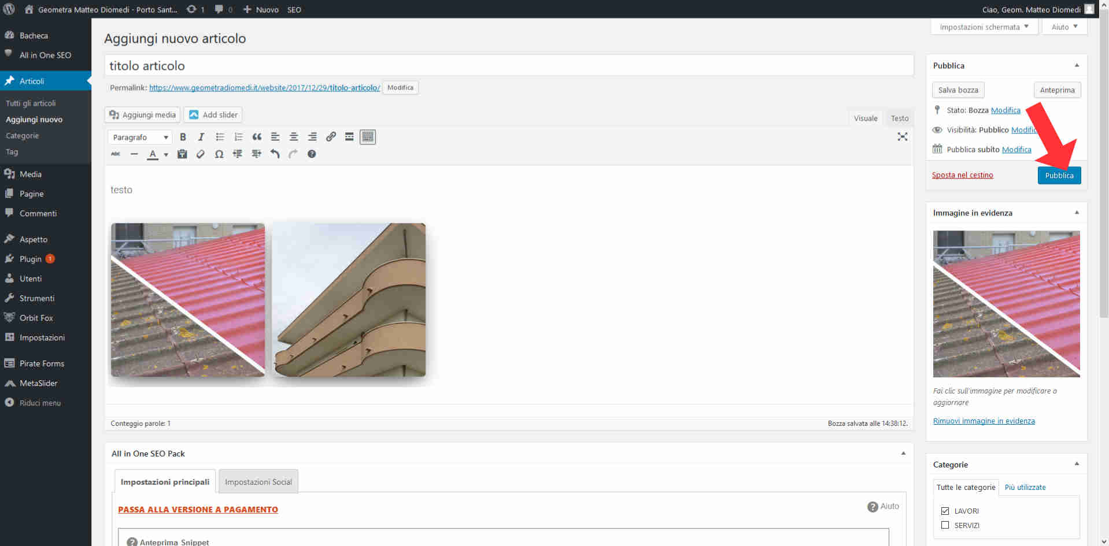
Task: Toggle the toolbar kitchen sink icon
Action: [x=368, y=137]
